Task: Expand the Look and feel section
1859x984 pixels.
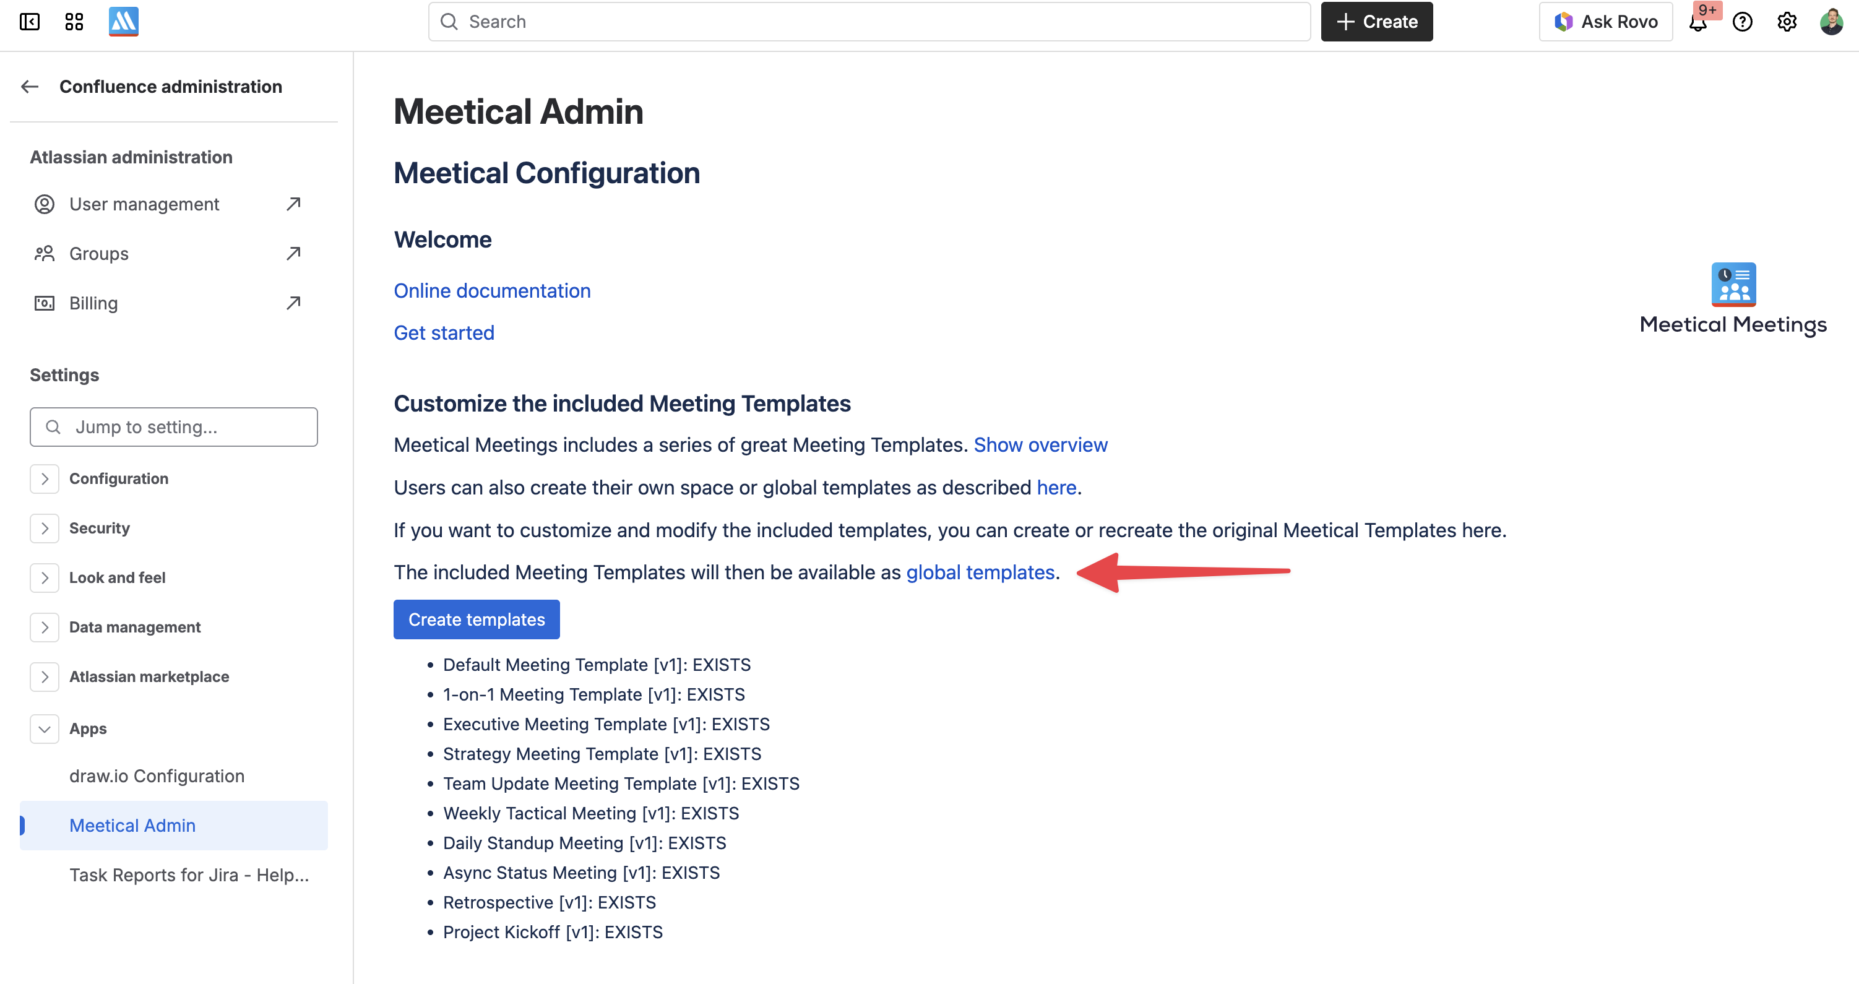Action: [x=45, y=577]
